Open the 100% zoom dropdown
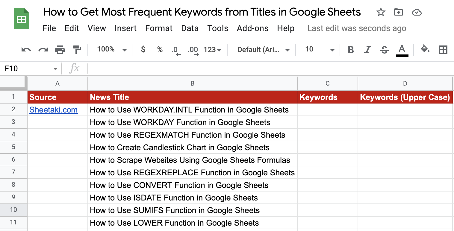454x231 pixels. (x=111, y=50)
